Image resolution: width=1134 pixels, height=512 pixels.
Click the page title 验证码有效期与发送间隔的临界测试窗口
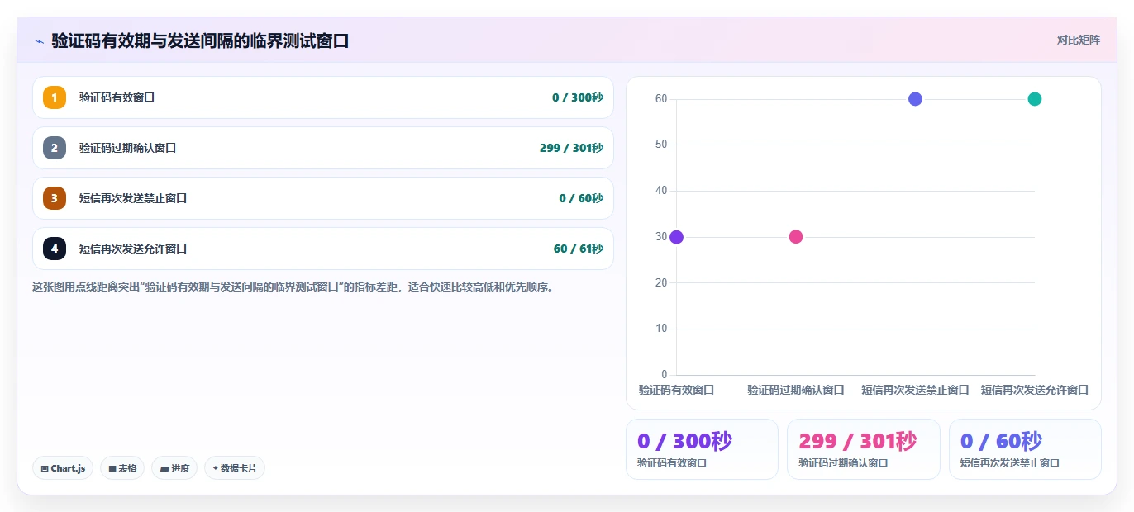200,40
